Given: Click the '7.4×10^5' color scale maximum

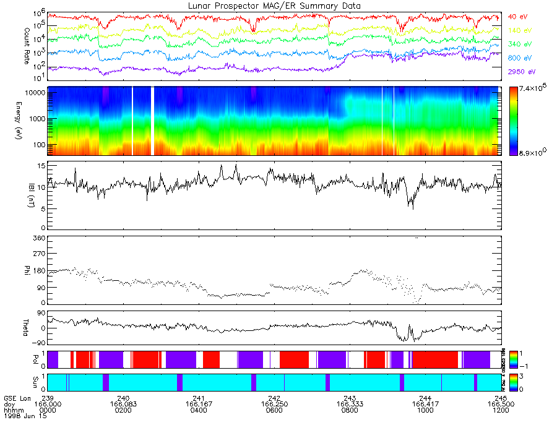Looking at the screenshot, I should click(x=533, y=88).
